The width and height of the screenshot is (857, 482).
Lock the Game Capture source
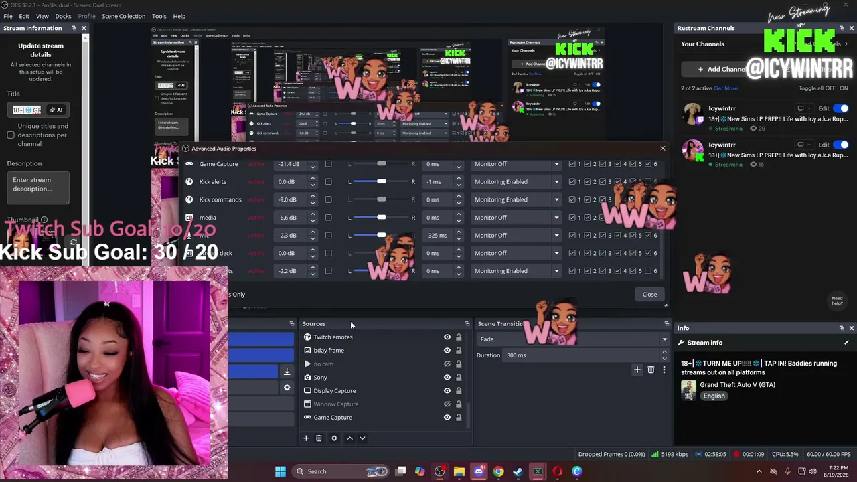coord(459,418)
